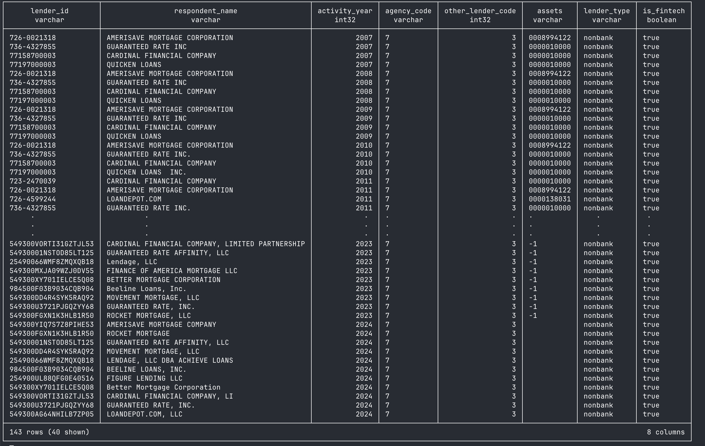The width and height of the screenshot is (705, 446).
Task: Click the activity_year column header
Action: click(x=345, y=11)
